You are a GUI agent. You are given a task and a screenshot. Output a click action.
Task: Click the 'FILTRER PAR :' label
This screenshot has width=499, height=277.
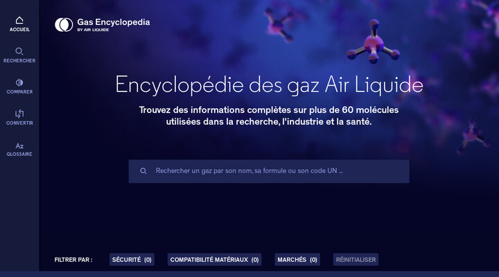[x=73, y=260]
